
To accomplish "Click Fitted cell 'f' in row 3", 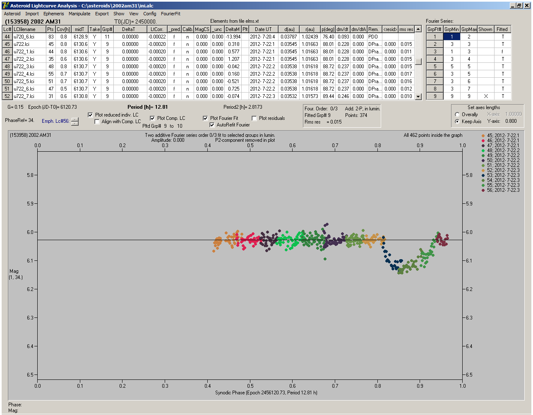I will [x=502, y=52].
